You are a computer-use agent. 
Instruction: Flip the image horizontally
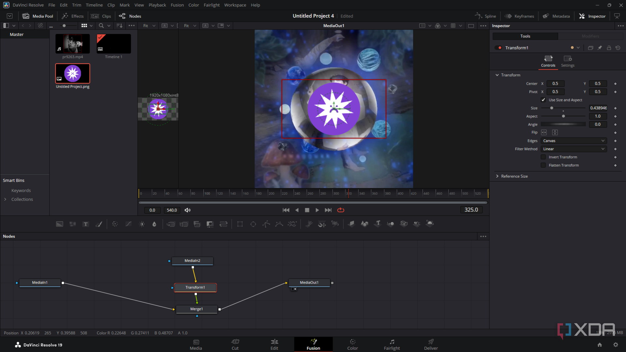(544, 132)
